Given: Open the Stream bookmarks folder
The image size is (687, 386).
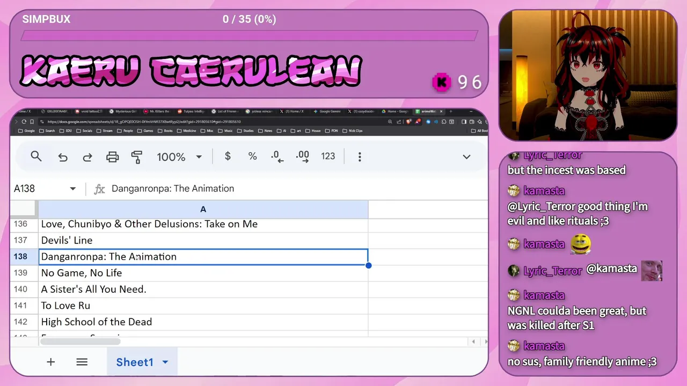Looking at the screenshot, I should tap(104, 131).
